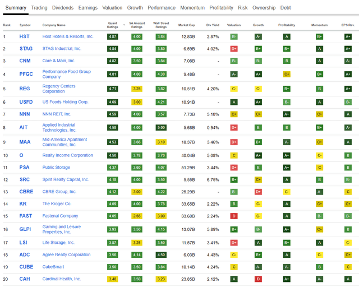Open Spirit Realty Capital, Inc. link
The width and height of the screenshot is (359, 287).
[66, 179]
